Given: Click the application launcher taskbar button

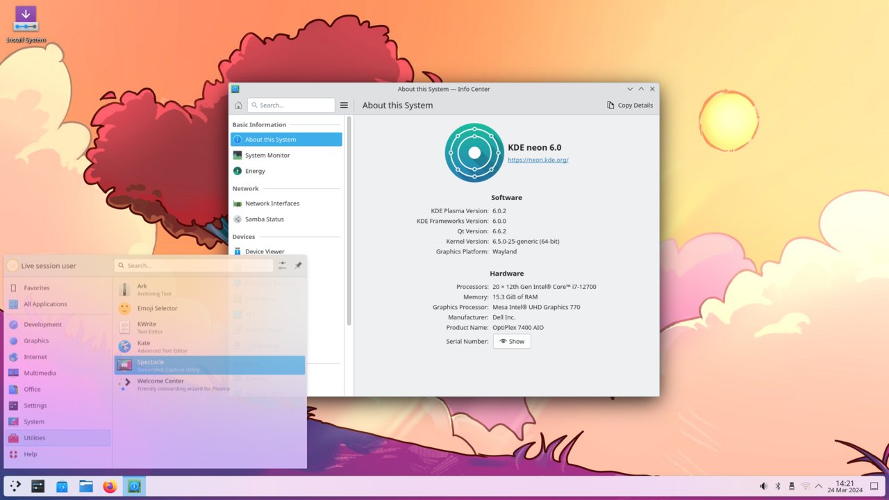Looking at the screenshot, I should point(15,486).
